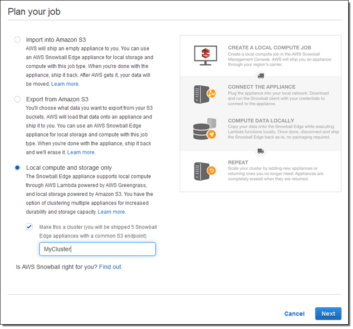353x329 pixels.
Task: Open Learn more link under Local compute
Action: [x=111, y=211]
